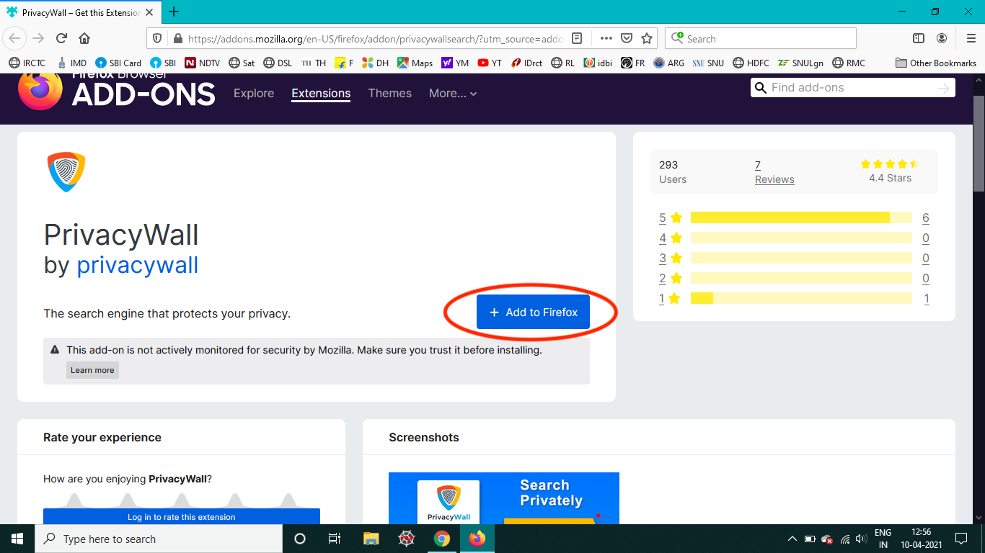
Task: Click Log in to rate this extension
Action: click(182, 517)
